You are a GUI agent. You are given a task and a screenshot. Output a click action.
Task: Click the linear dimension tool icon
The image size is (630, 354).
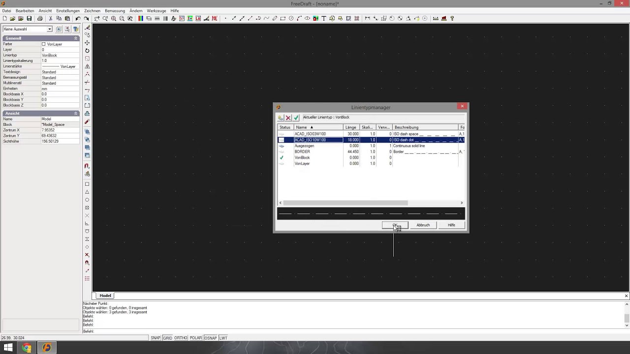click(x=367, y=19)
